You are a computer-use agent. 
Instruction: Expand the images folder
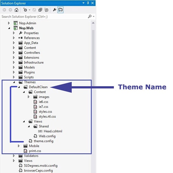coord(29,97)
